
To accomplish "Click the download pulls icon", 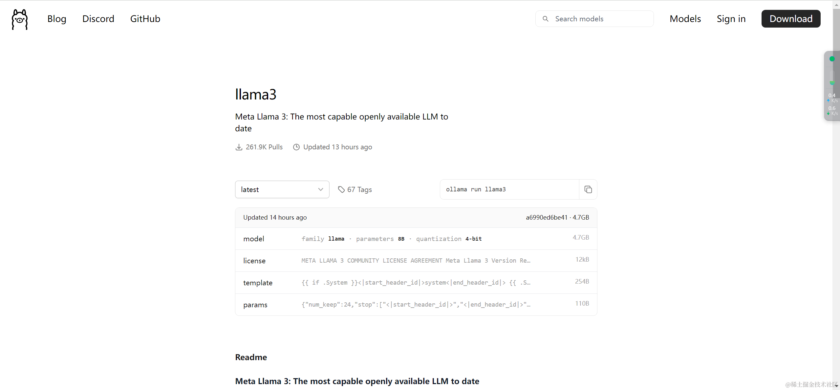I will click(239, 147).
